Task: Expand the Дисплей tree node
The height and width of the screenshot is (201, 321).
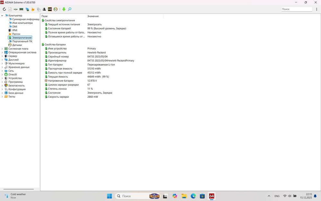Action: click(2, 60)
